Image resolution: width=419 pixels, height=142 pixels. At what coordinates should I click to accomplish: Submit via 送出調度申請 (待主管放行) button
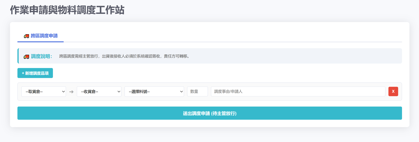(x=210, y=113)
